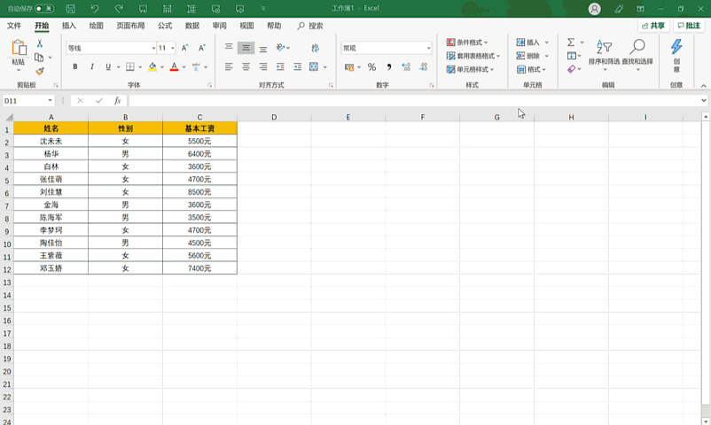Open 条件格式 conditional formatting menu
The image size is (711, 425).
pos(467,42)
